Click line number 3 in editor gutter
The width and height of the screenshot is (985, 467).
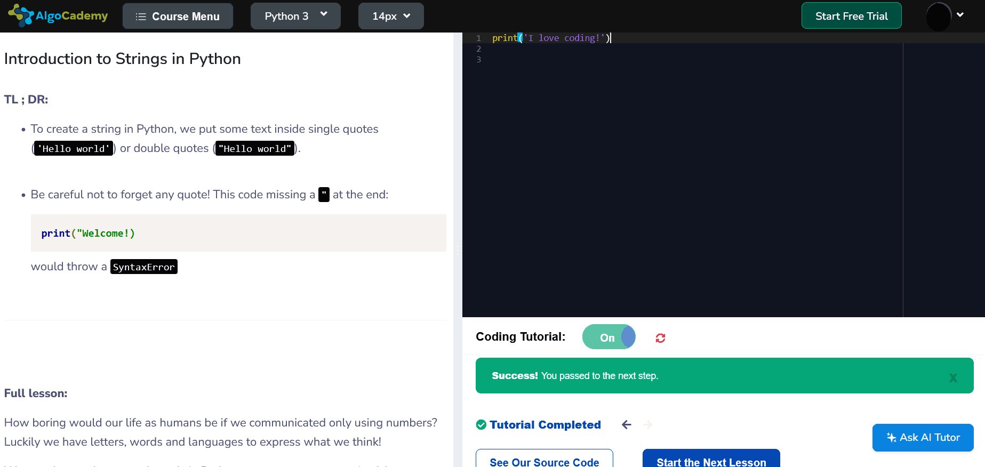point(478,59)
